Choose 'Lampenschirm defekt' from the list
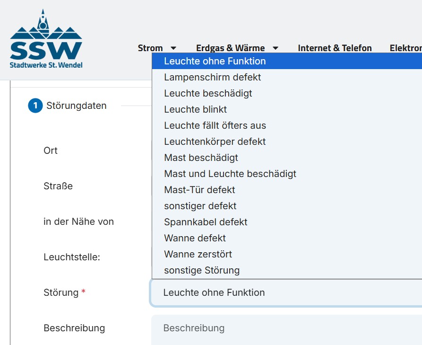 pos(213,77)
